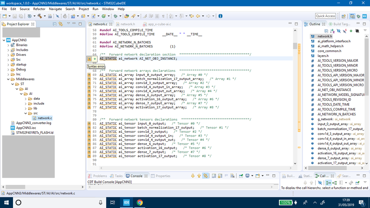Show callees in Call Hierarchy
Screen dimensions: 370x208
[334, 183]
